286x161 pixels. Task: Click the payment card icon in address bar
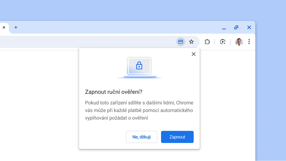(x=181, y=42)
